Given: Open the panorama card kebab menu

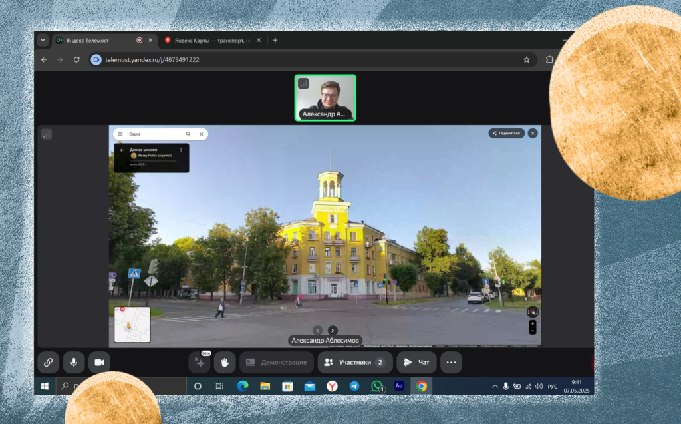Looking at the screenshot, I should pos(181,150).
